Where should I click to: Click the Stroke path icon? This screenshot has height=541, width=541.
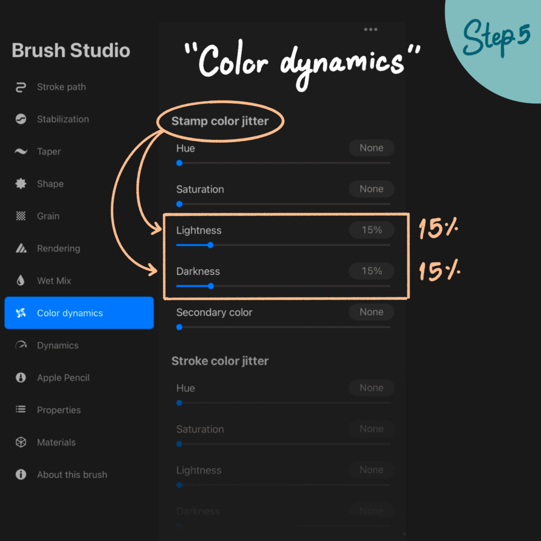pos(21,87)
